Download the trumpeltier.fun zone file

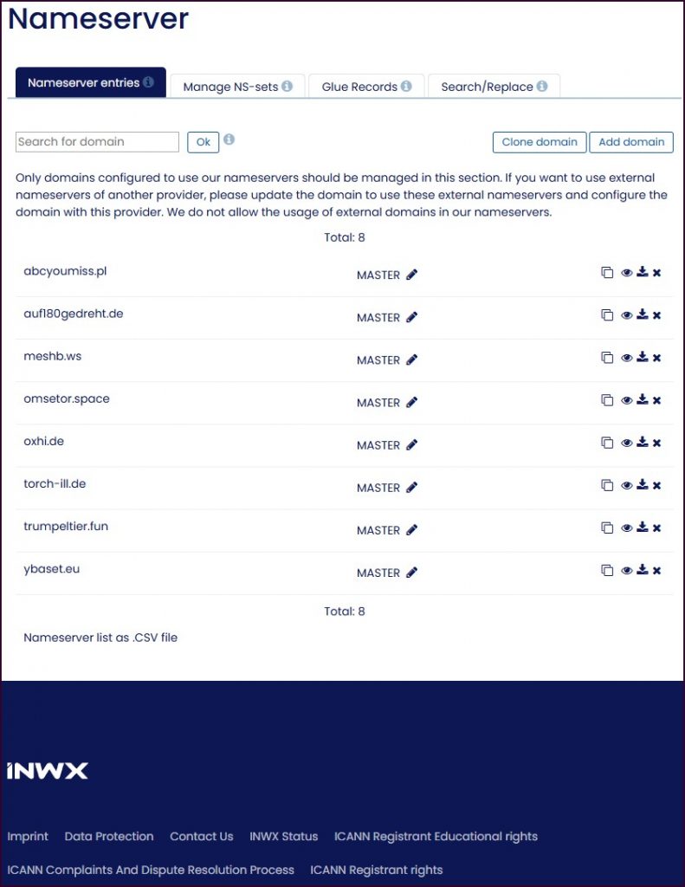[642, 527]
